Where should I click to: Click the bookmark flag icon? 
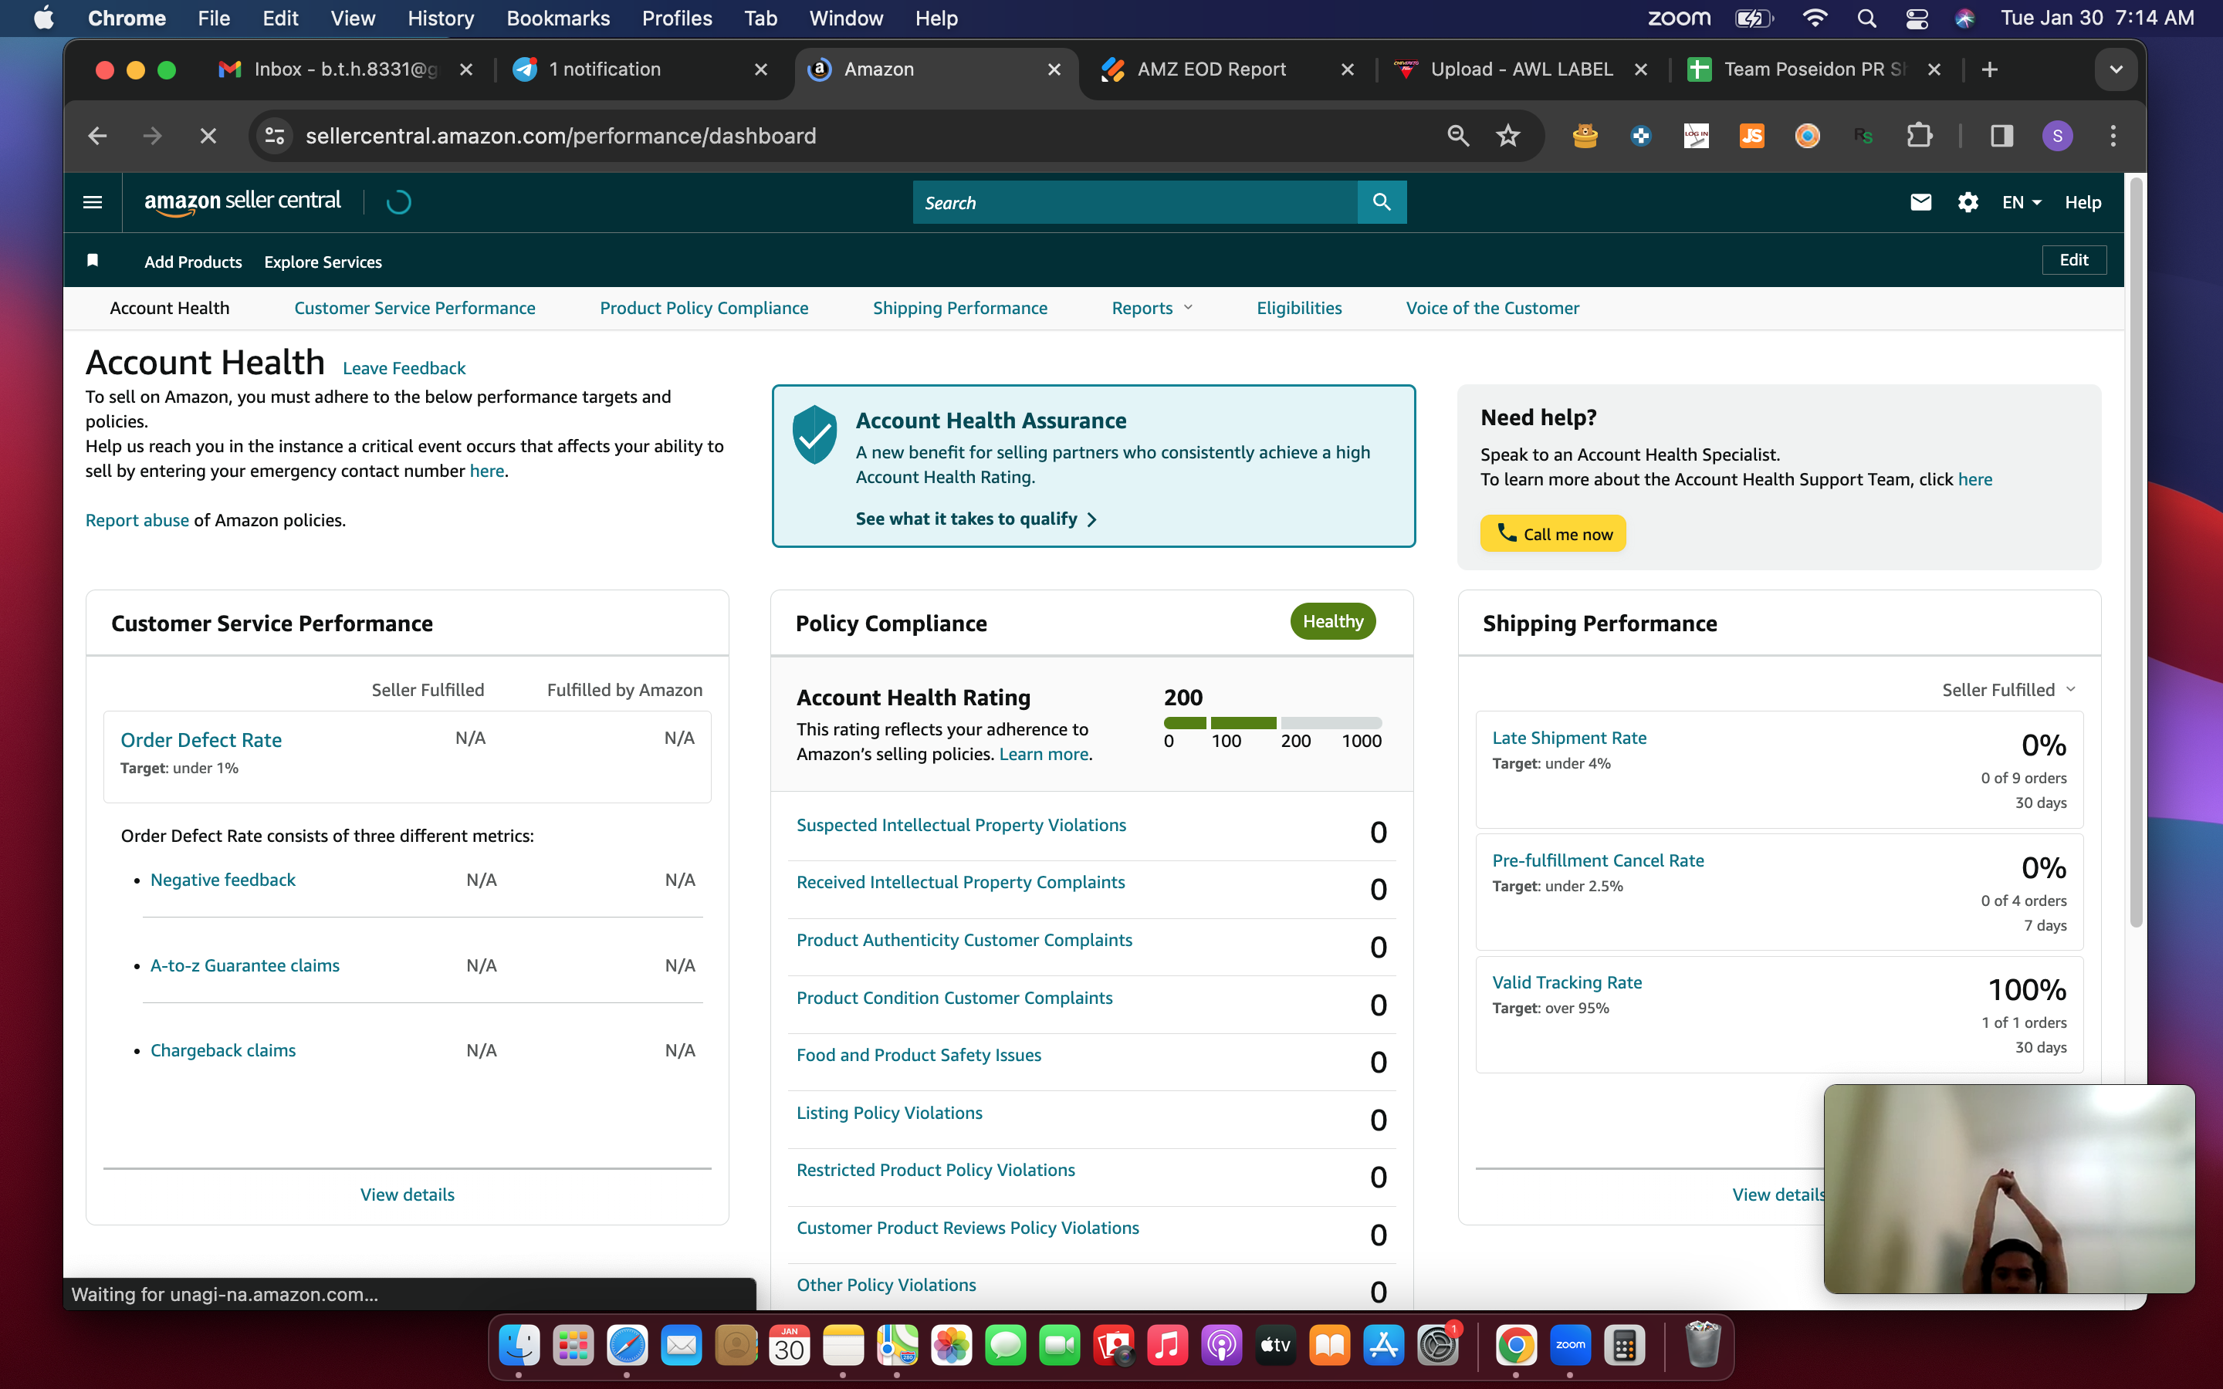[x=93, y=261]
